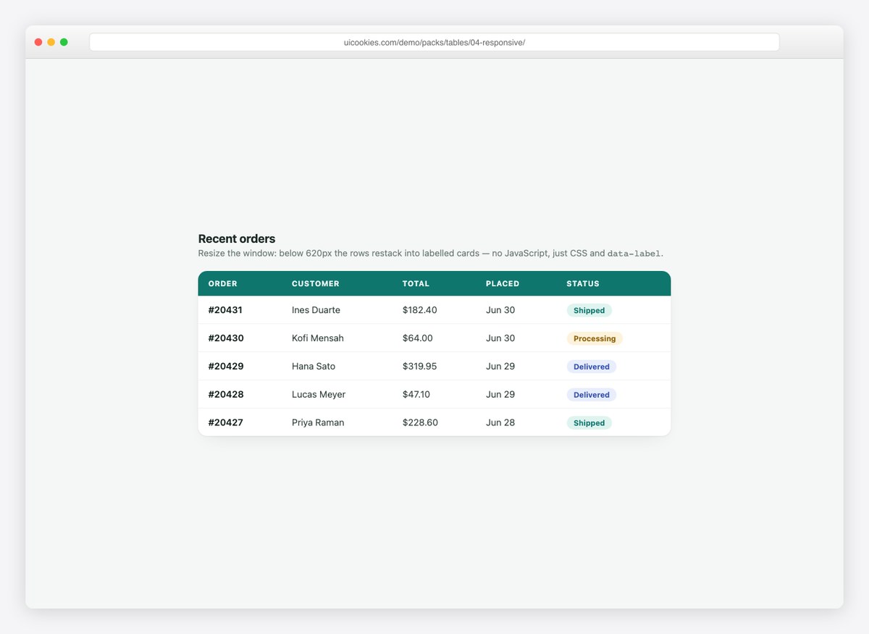Viewport: 869px width, 634px height.
Task: Click the Recent orders heading
Action: (237, 238)
